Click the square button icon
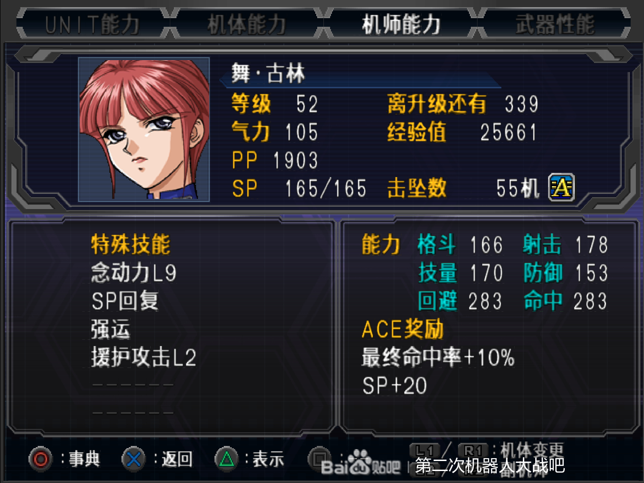Screen dimensions: 644x483 coord(319,458)
